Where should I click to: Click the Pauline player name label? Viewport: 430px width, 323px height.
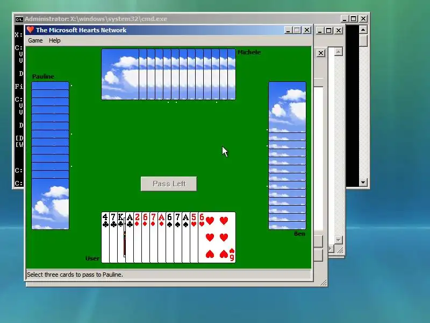tap(43, 76)
